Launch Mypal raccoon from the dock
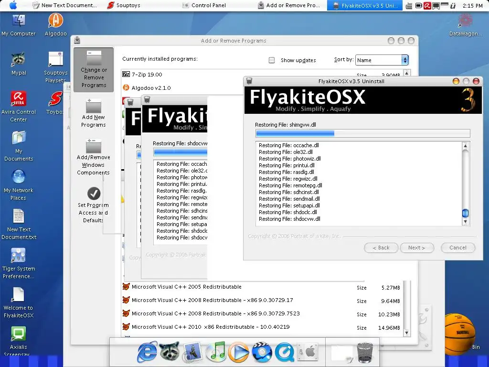Screen dimensions: 489x367 (170, 351)
